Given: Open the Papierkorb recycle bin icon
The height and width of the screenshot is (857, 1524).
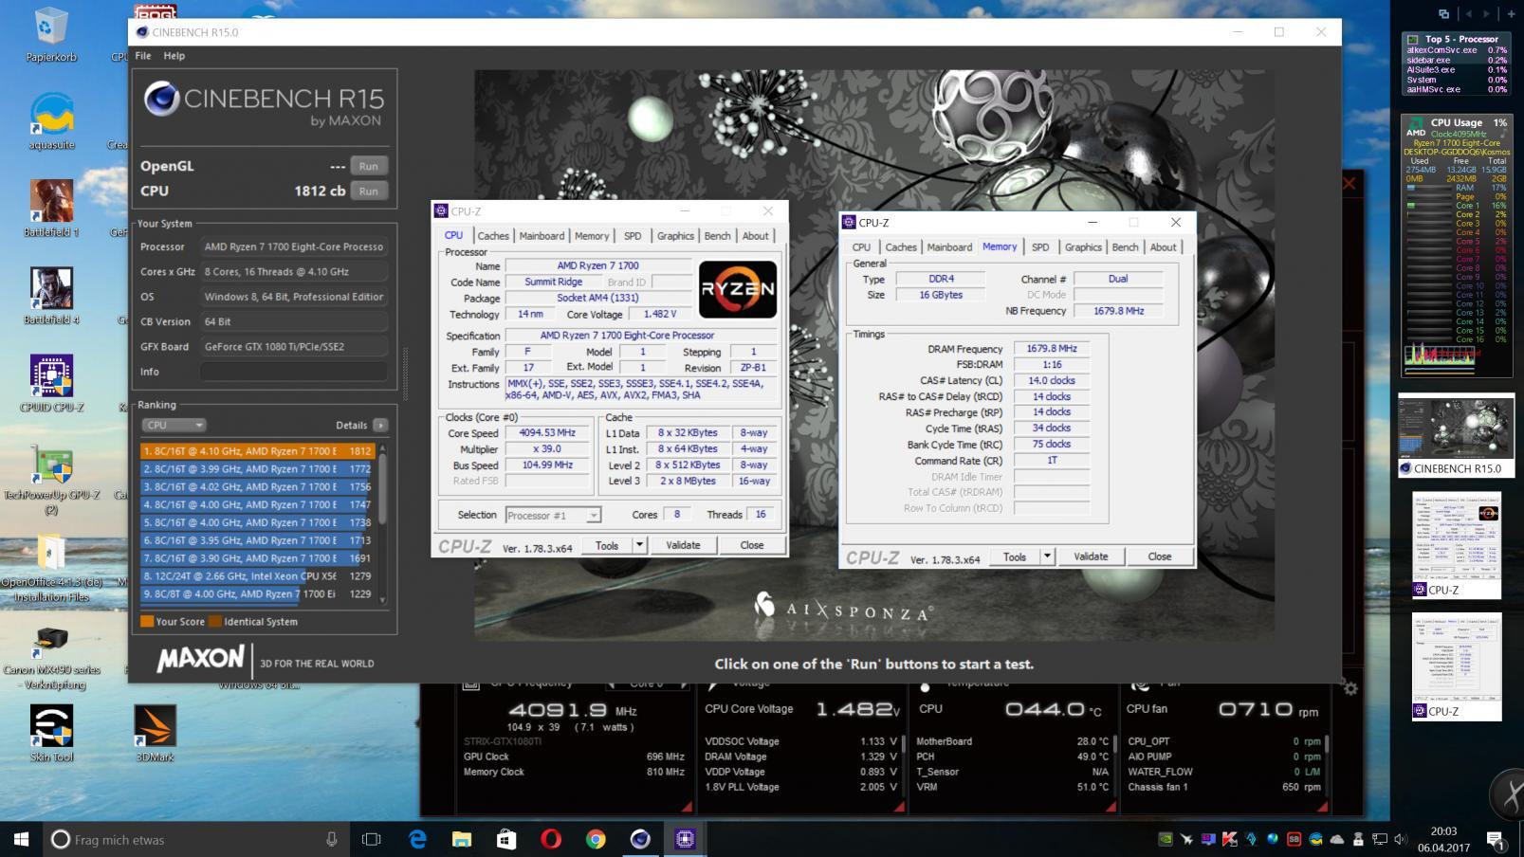Looking at the screenshot, I should click(51, 34).
